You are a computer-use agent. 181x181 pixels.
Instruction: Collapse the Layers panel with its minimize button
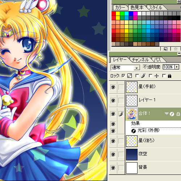(179, 54)
